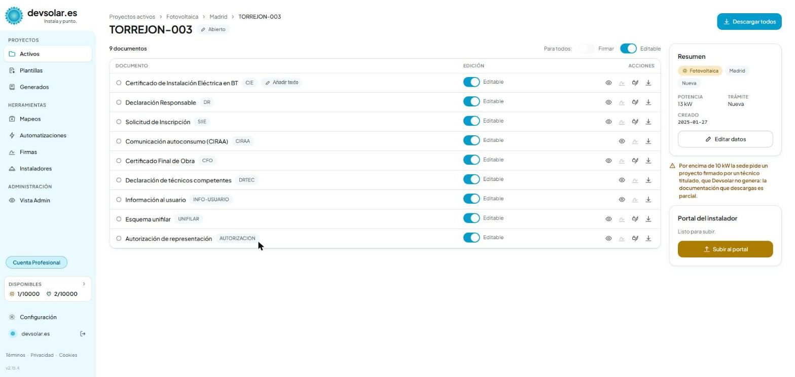The height and width of the screenshot is (377, 795).
Task: Click the 'Abierto' status badge
Action: point(213,29)
